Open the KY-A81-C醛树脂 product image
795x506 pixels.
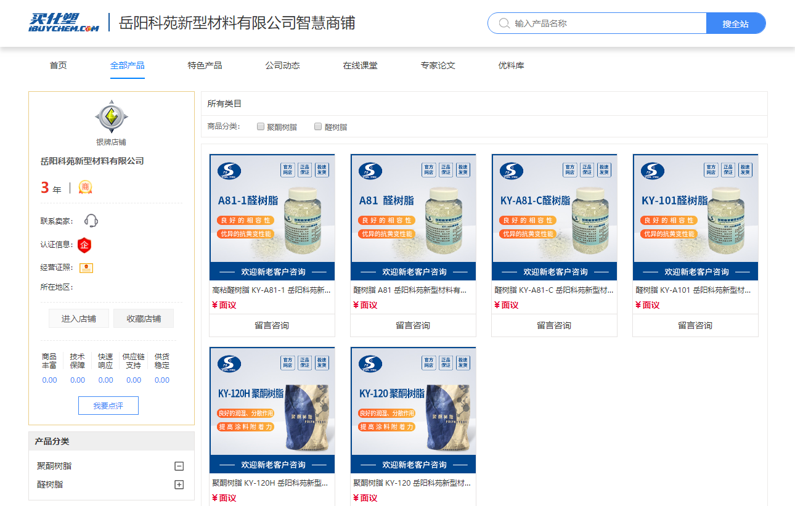[555, 217]
